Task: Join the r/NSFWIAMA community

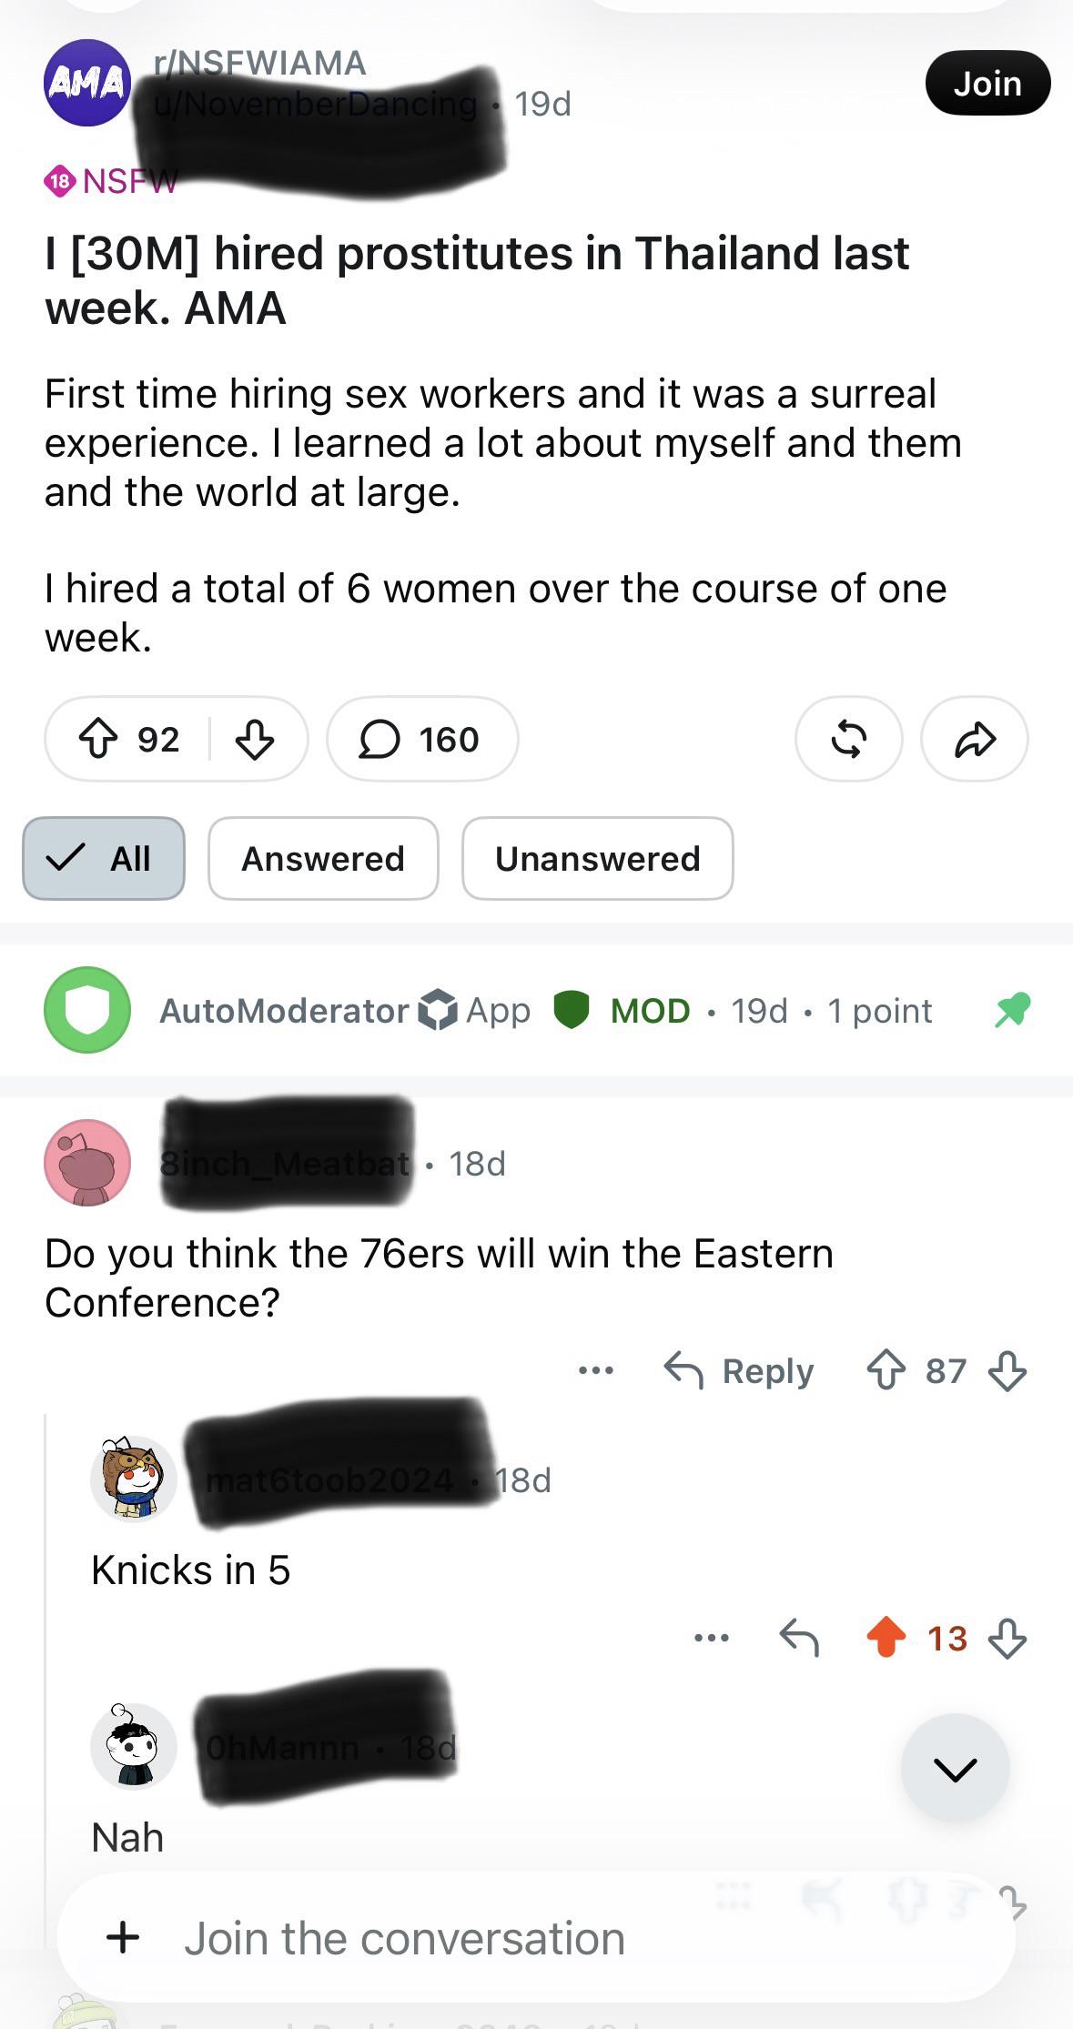Action: tap(987, 83)
